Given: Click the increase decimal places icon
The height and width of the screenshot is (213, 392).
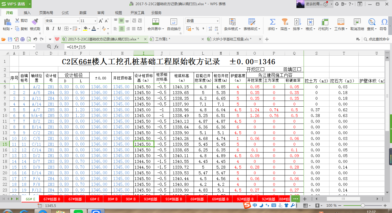Looking at the screenshot, I should (x=210, y=29).
